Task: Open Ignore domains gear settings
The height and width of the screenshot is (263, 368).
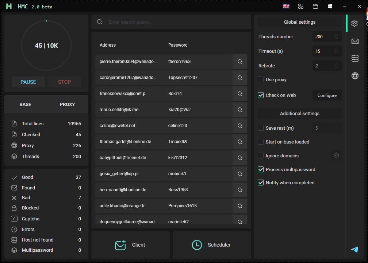Action: [336, 156]
